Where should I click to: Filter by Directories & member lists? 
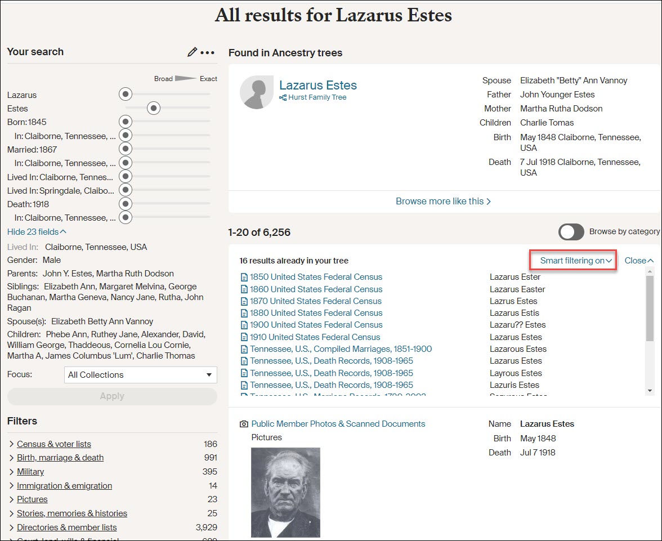(66, 527)
